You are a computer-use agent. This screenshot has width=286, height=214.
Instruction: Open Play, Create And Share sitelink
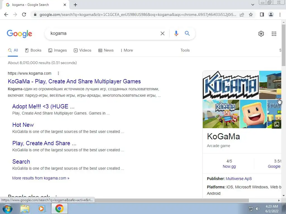pyautogui.click(x=44, y=143)
